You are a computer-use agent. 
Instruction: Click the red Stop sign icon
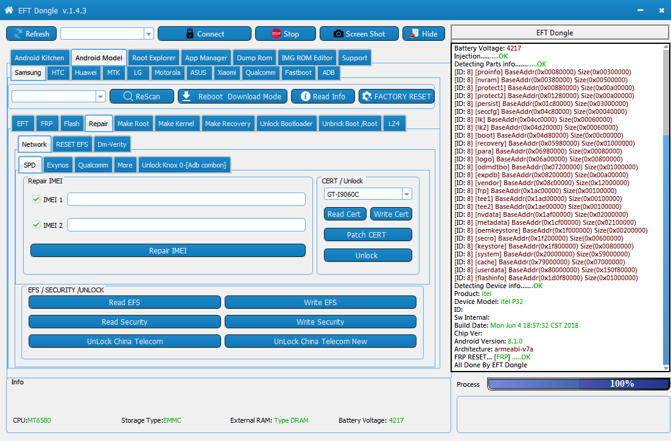tap(276, 34)
